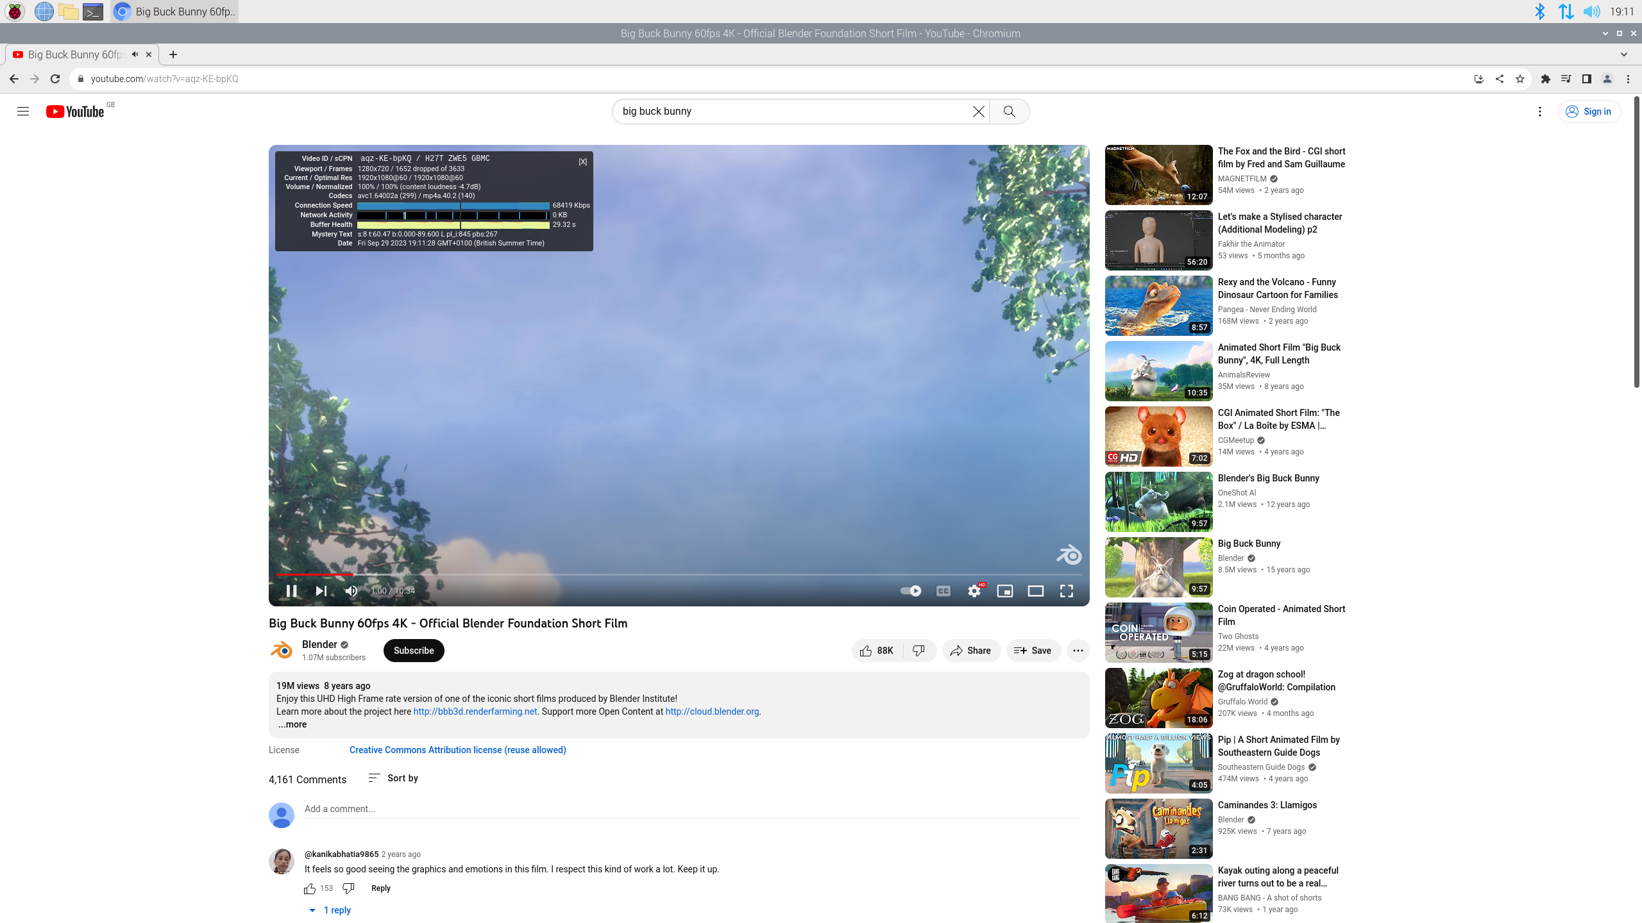Enter full screen mode
The height and width of the screenshot is (923, 1642).
click(1066, 591)
